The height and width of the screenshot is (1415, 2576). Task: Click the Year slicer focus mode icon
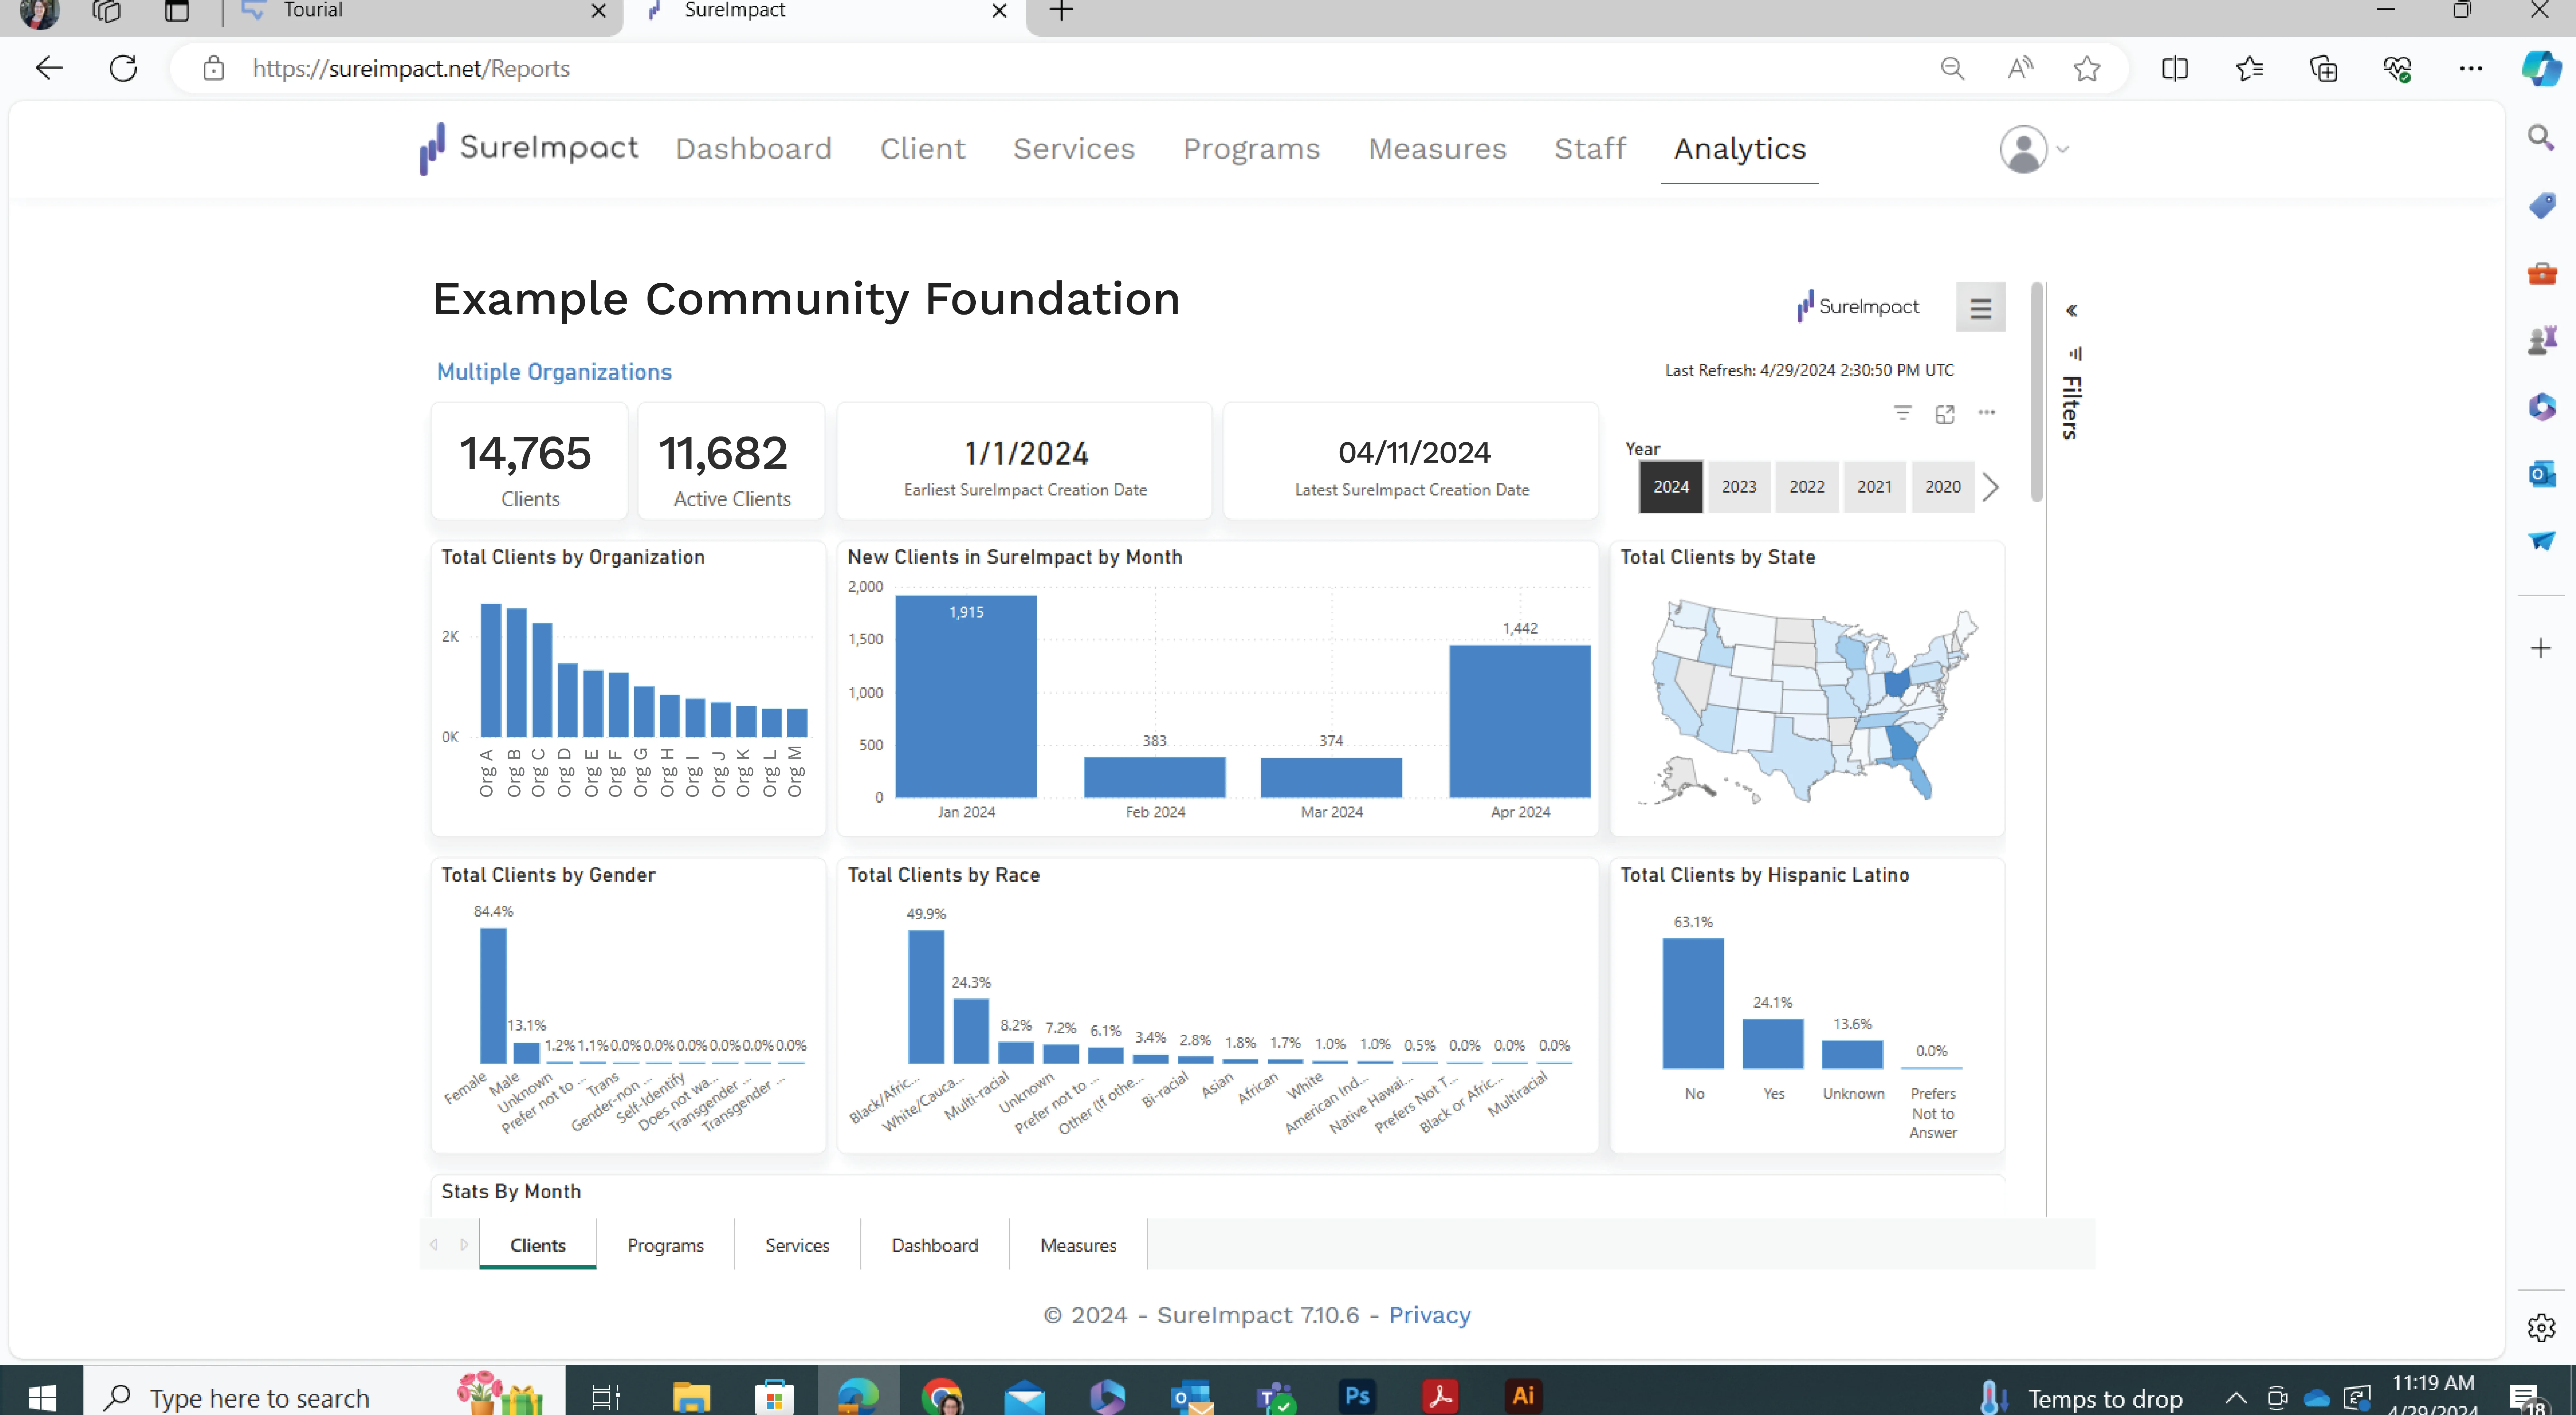1945,414
